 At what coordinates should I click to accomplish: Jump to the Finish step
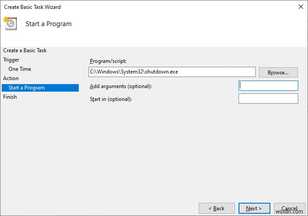[x=10, y=97]
